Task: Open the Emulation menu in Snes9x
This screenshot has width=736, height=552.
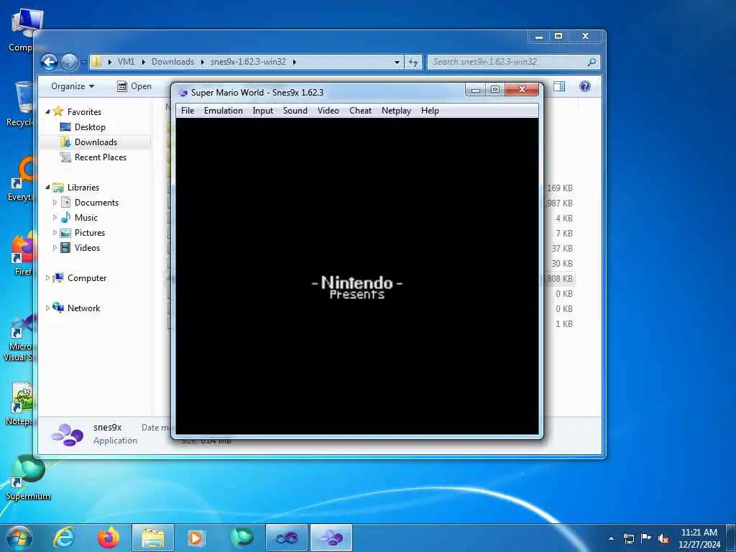Action: pyautogui.click(x=224, y=111)
